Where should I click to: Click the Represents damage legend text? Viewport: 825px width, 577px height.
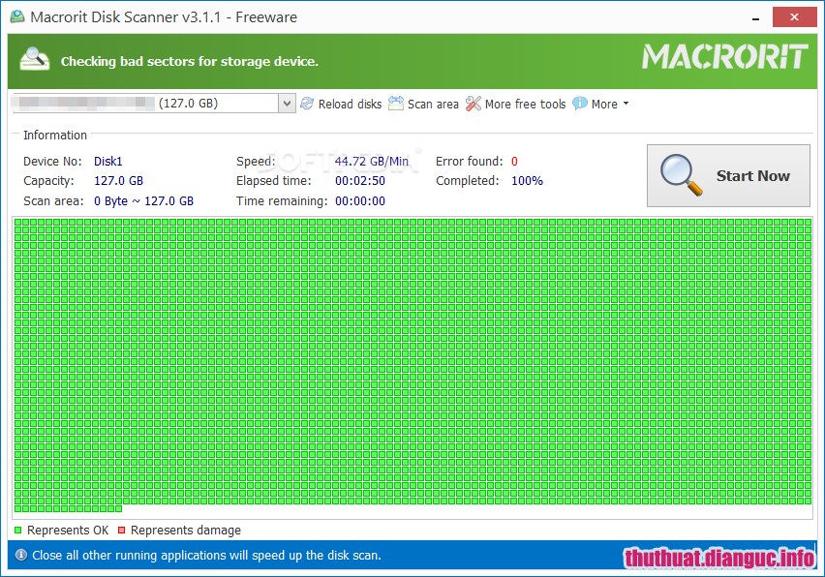(186, 531)
